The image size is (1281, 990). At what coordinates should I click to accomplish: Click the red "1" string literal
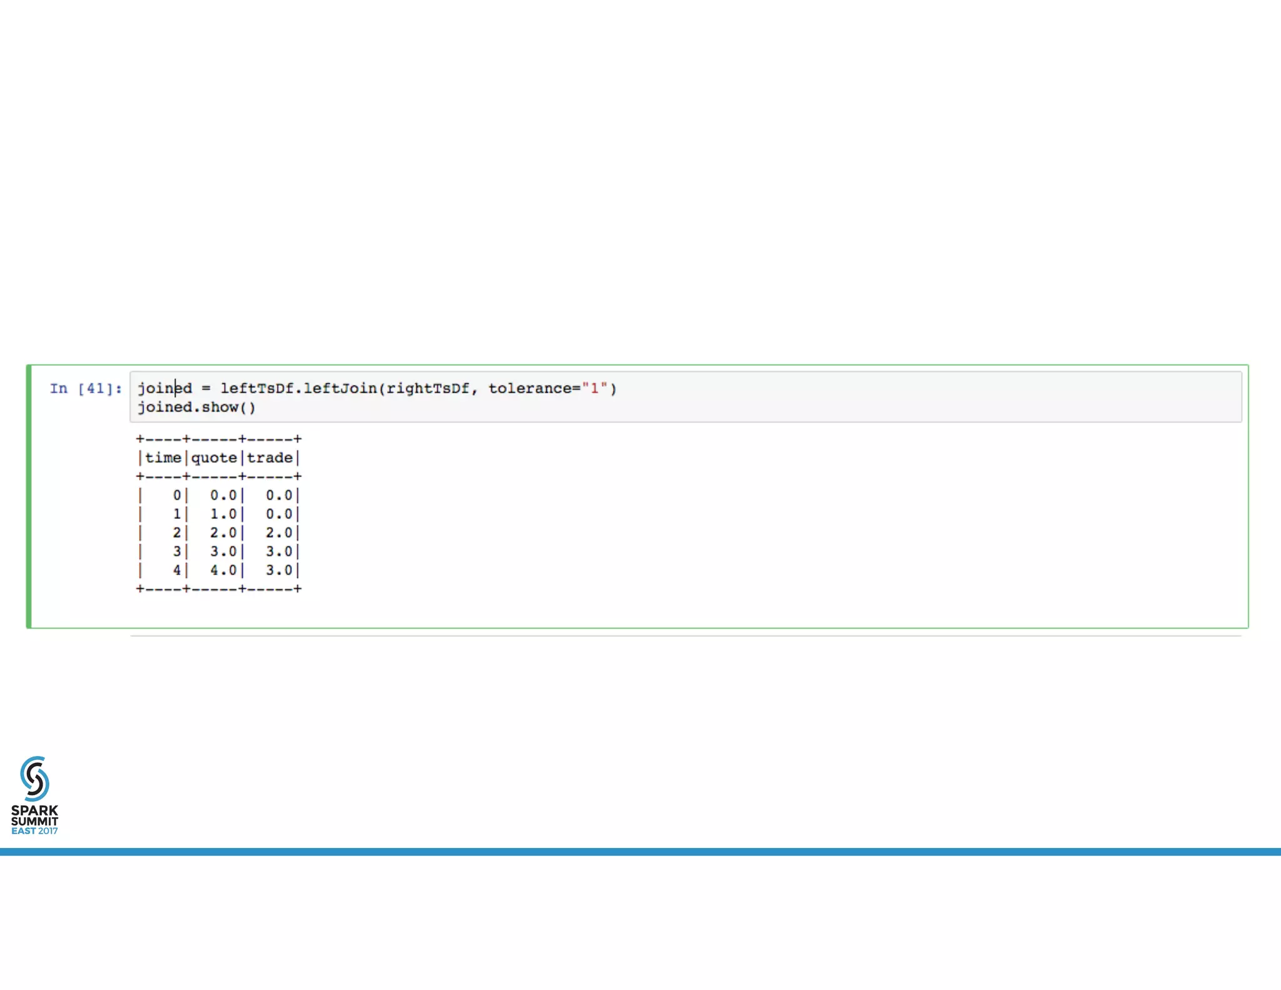tap(595, 389)
